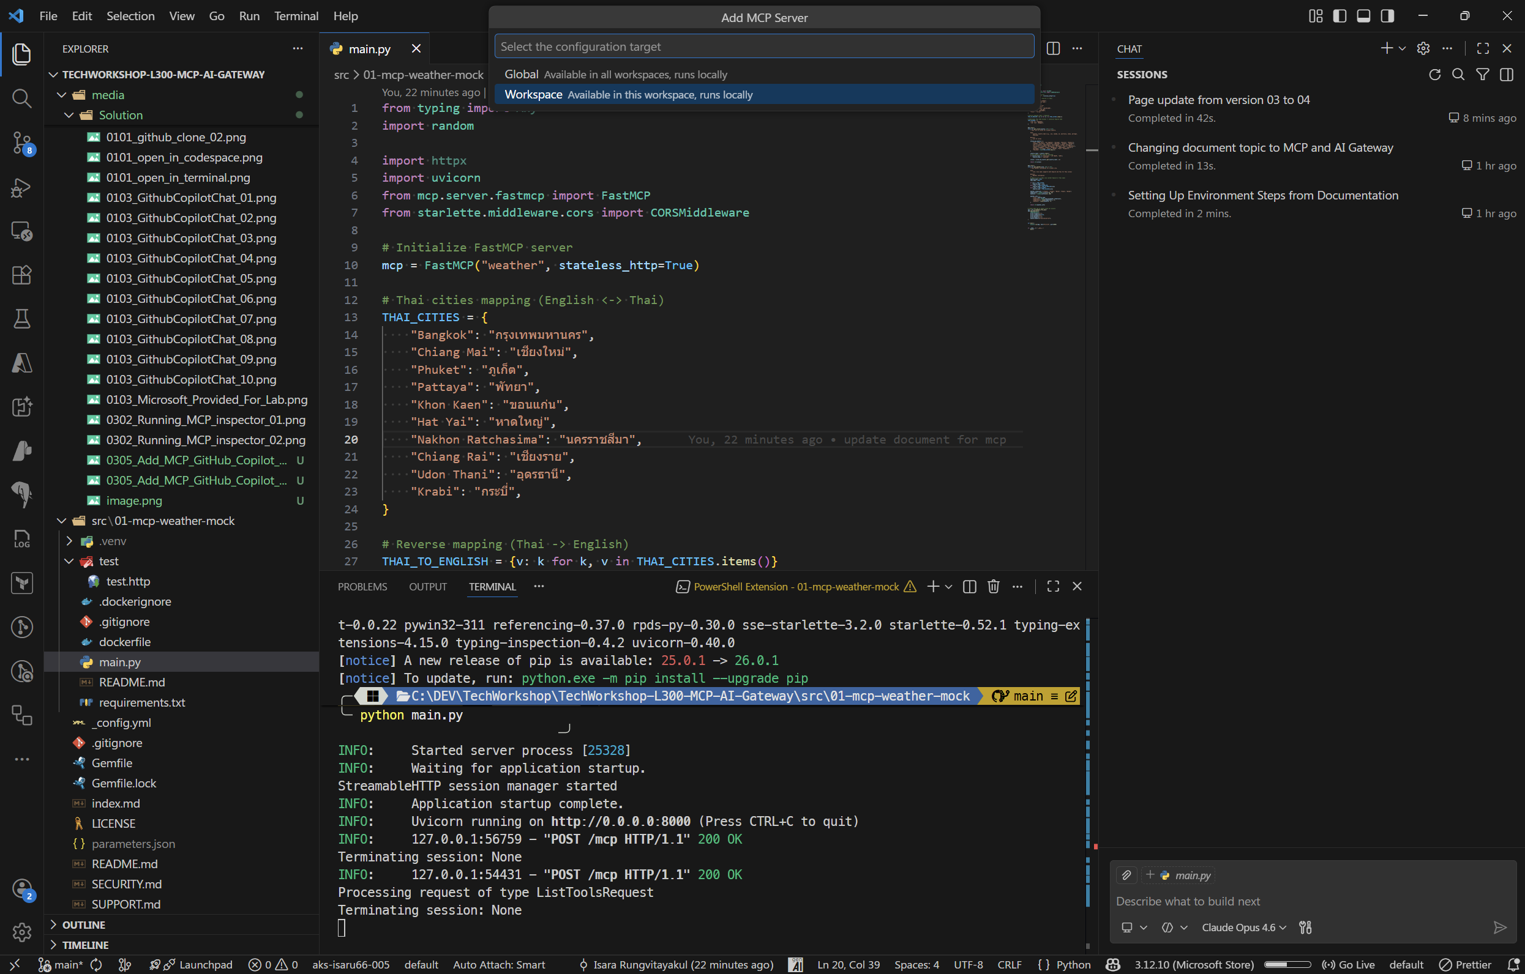Open the Azure view
This screenshot has height=974, width=1525.
21,363
